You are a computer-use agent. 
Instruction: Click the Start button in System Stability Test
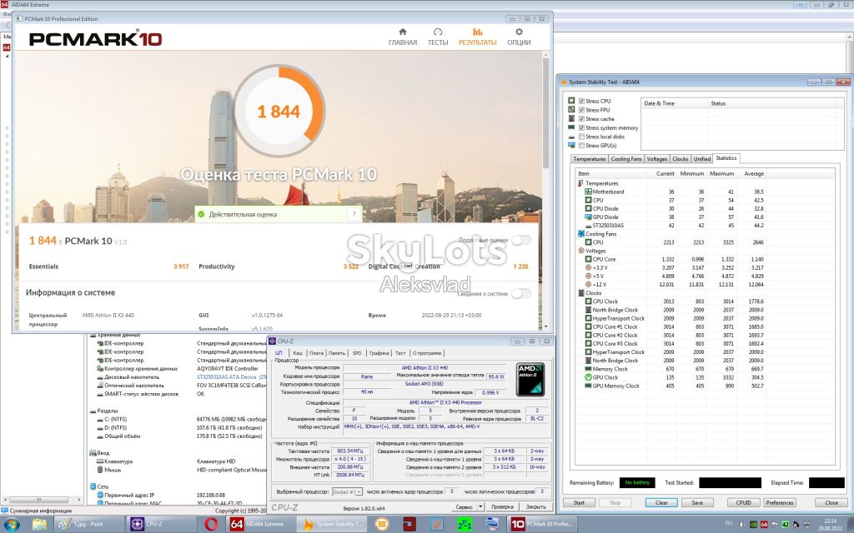pos(579,502)
